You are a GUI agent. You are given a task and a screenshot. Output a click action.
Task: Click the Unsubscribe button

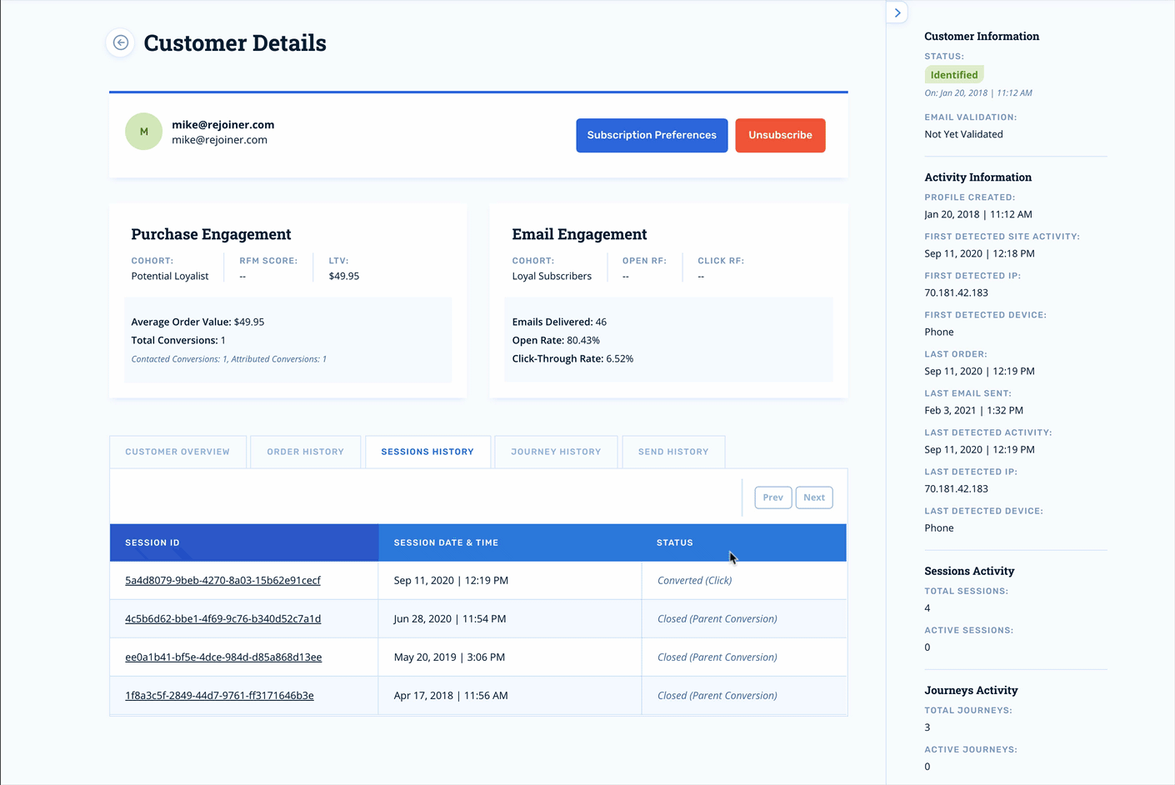pos(780,135)
